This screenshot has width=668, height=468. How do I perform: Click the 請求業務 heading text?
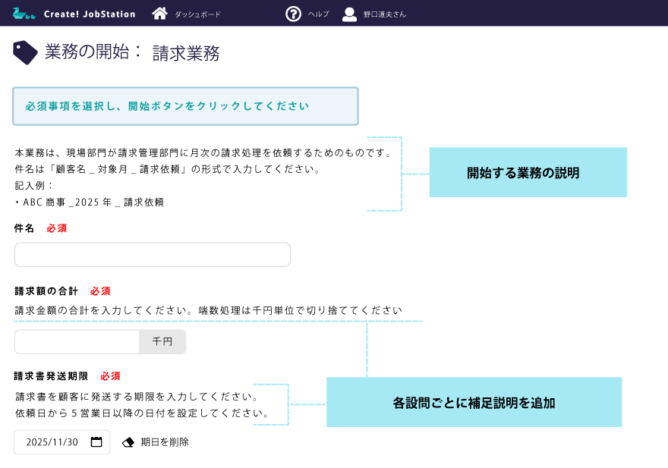pos(186,53)
